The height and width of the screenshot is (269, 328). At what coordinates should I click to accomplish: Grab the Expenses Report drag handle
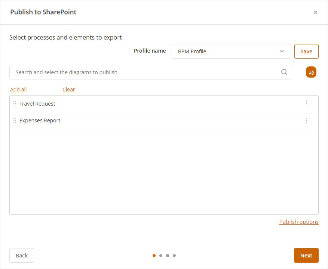(x=15, y=121)
